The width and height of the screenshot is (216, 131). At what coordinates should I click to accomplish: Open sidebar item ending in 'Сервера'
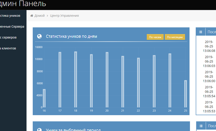(x=12, y=27)
